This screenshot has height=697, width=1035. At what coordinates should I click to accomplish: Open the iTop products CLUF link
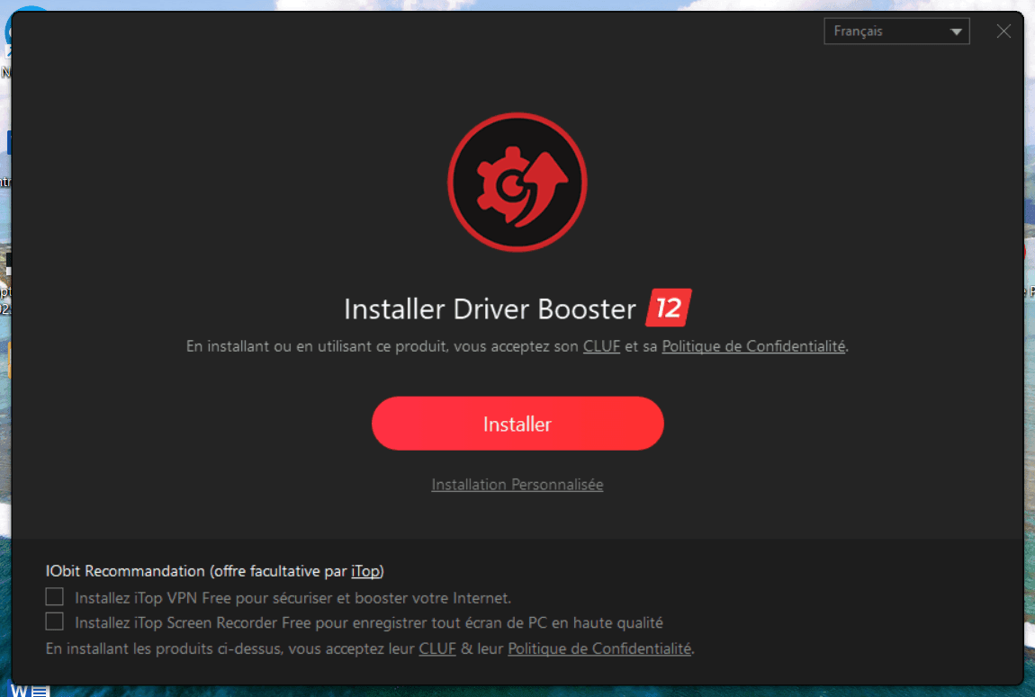click(437, 648)
